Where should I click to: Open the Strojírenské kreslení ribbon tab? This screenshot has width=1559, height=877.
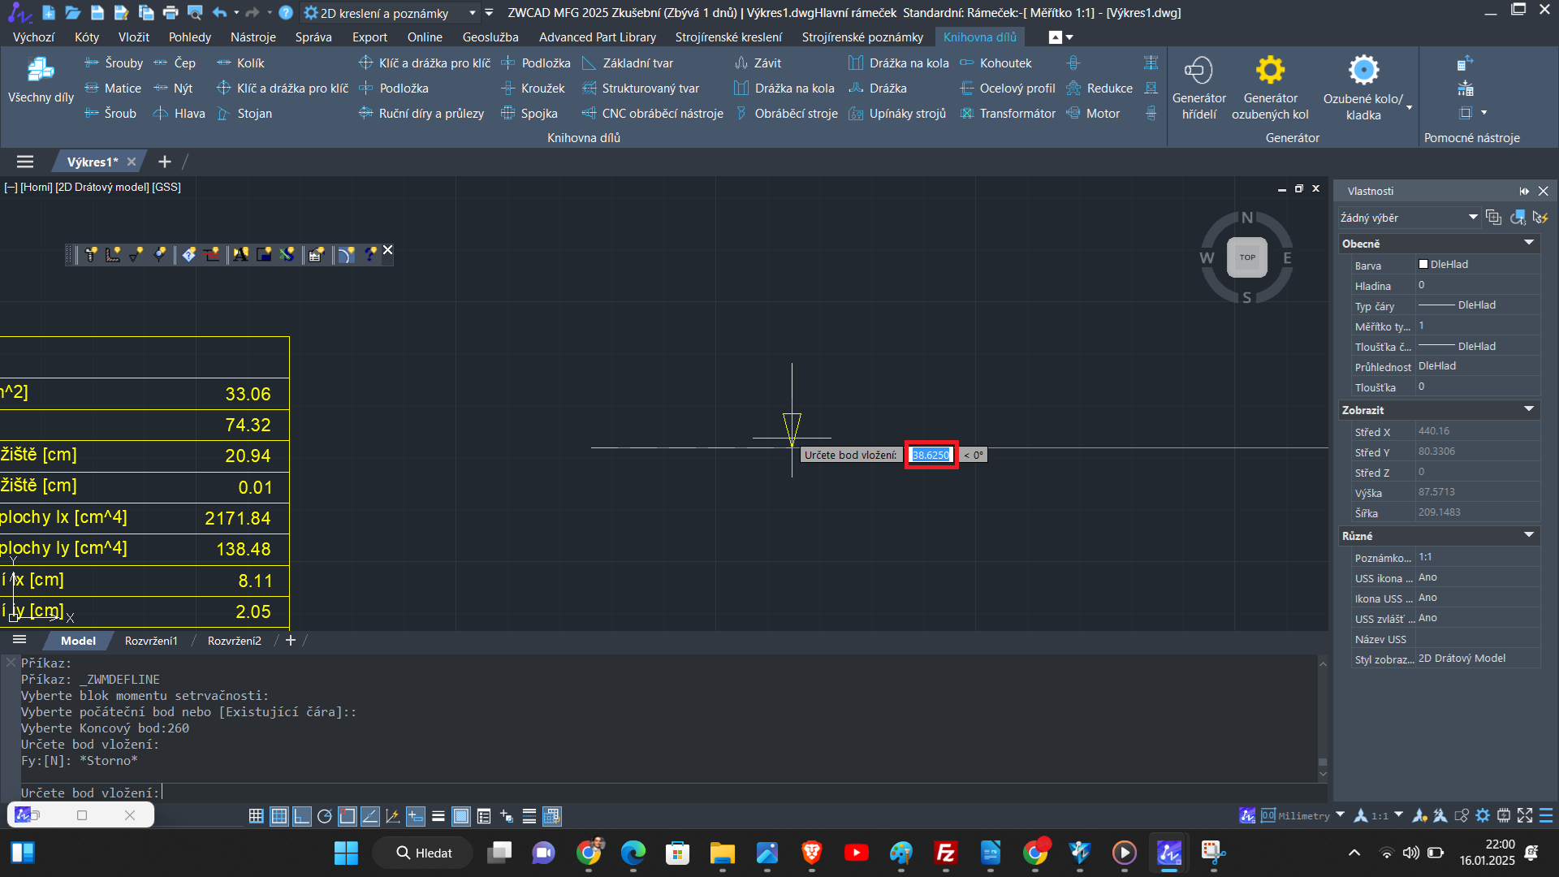click(728, 37)
